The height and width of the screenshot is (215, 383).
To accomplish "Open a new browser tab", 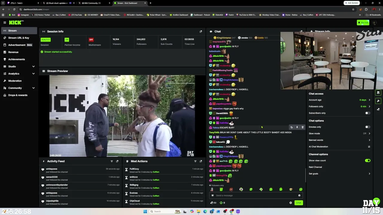I will 151,3.
